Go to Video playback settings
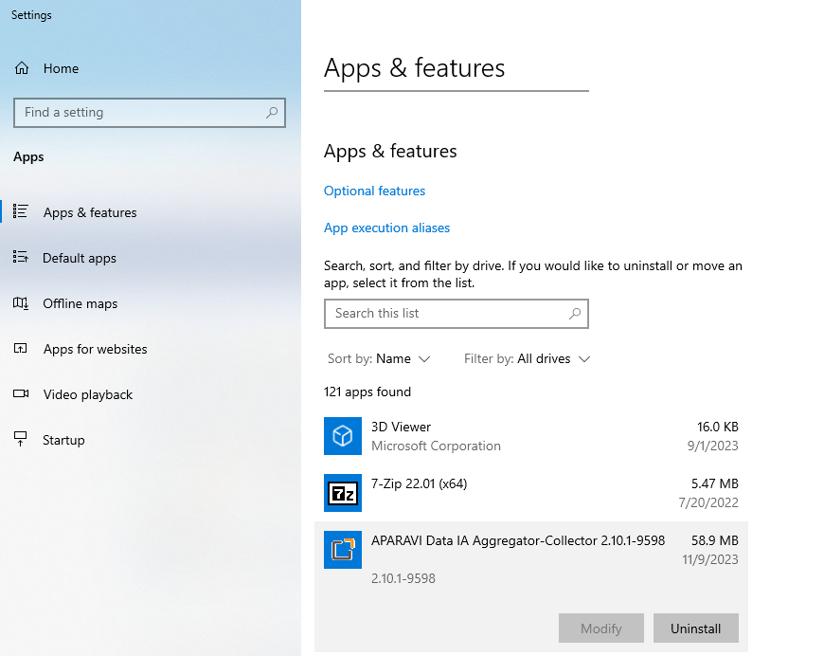Screen dimensions: 824x656 [87, 394]
